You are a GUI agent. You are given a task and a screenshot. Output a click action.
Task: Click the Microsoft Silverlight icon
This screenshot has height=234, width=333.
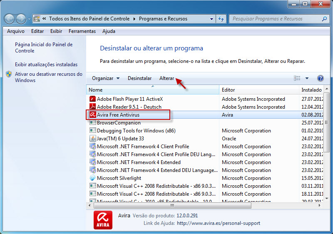[x=92, y=178]
